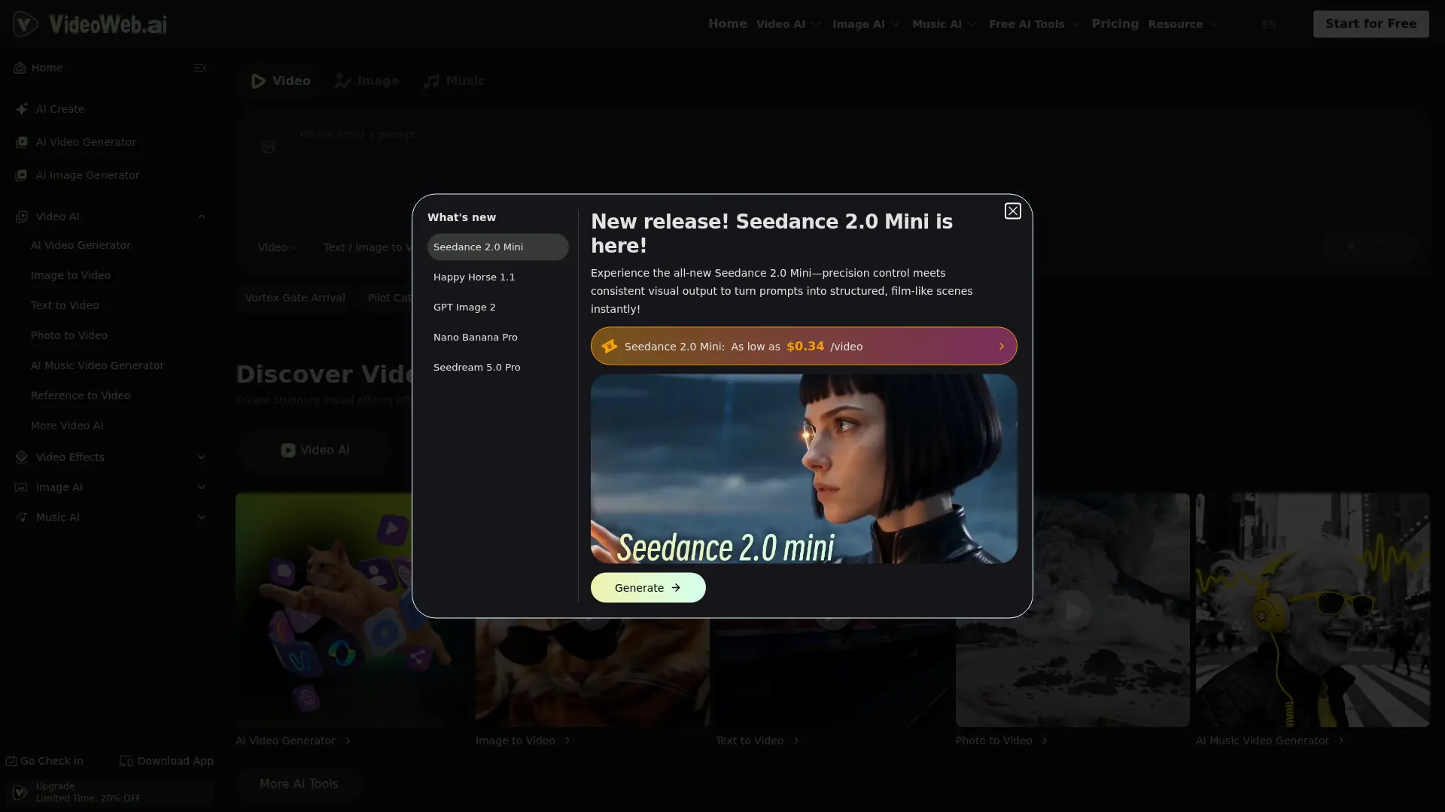Open the EN language selector
Screen dimensions: 1445x812
tap(1269, 24)
